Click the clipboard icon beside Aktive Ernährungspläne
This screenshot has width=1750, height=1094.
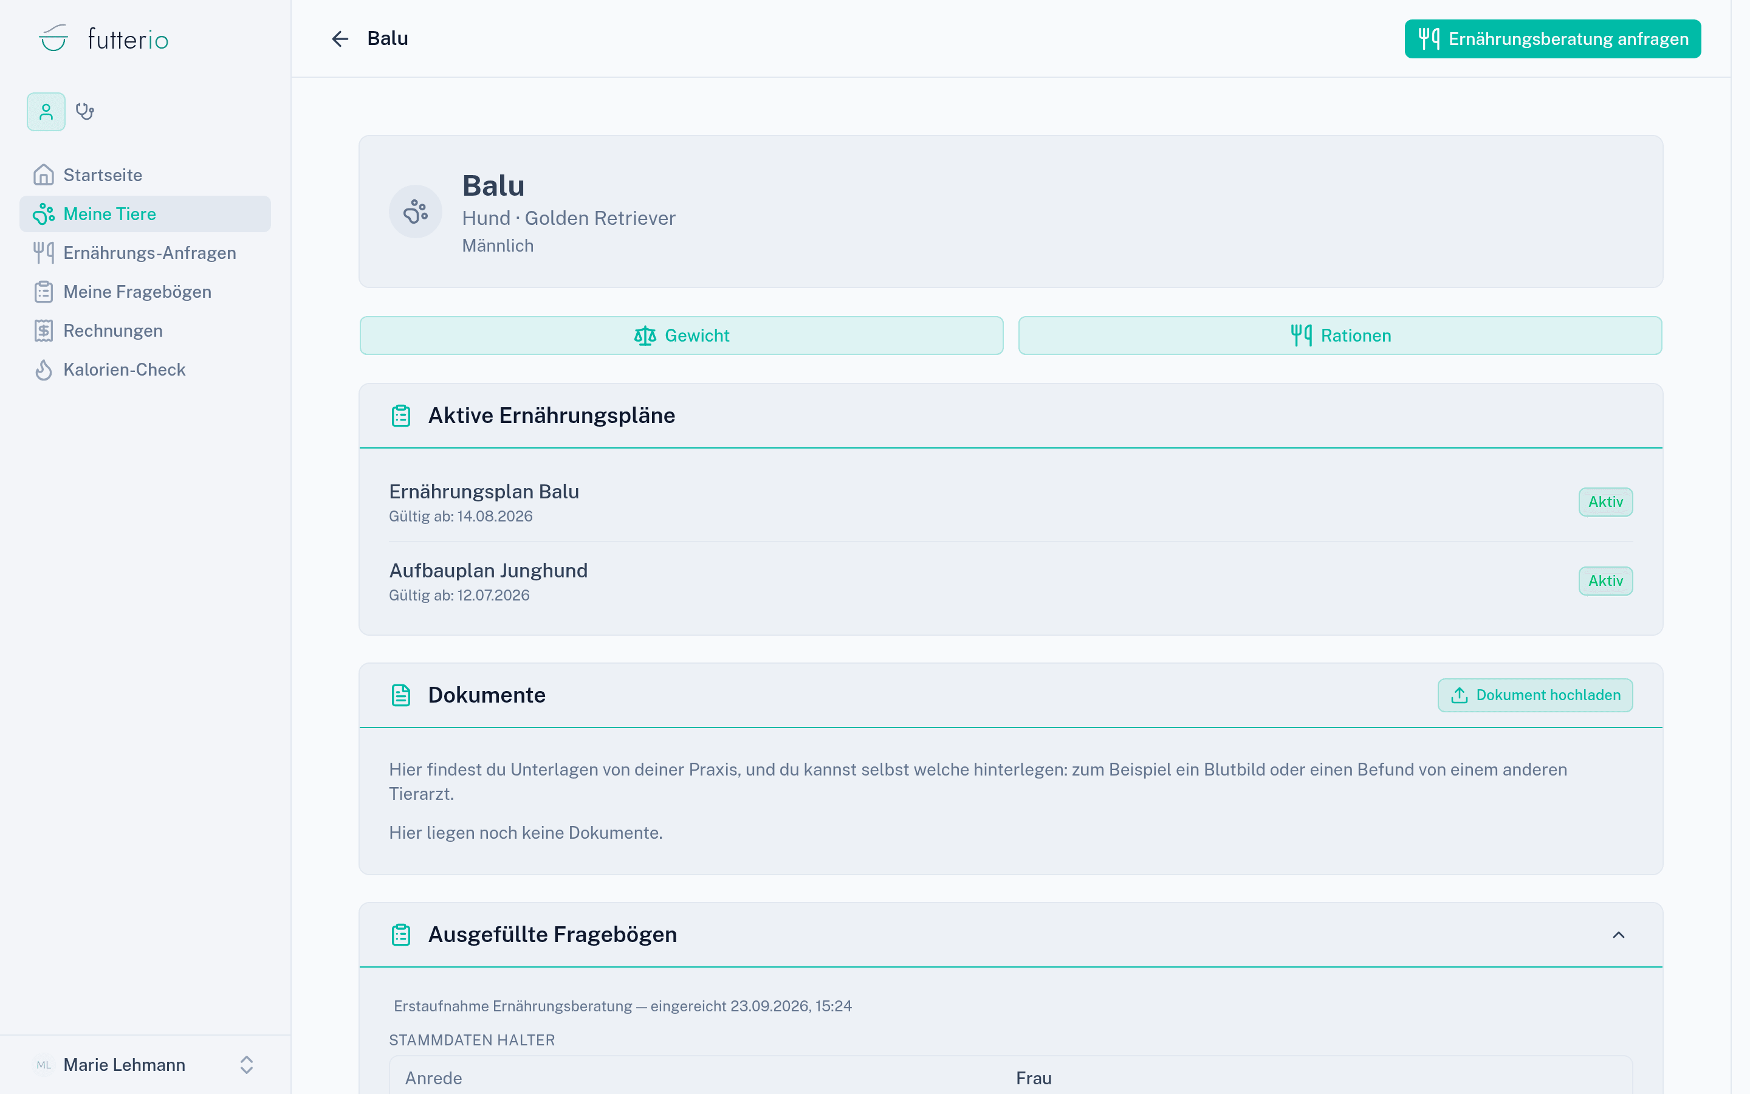(401, 415)
